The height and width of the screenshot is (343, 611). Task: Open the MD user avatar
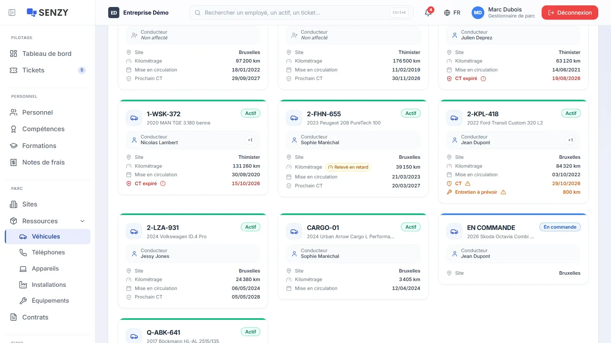point(478,13)
